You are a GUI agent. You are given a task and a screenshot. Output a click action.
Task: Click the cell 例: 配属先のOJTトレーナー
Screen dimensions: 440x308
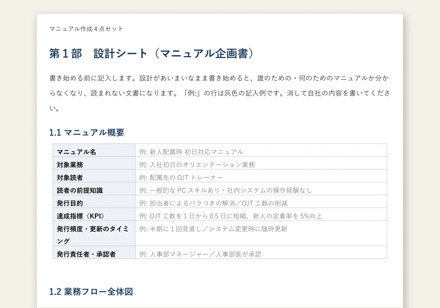261,176
